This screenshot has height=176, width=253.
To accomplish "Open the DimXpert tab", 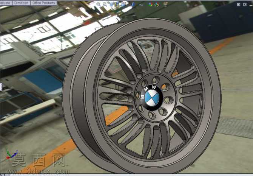I will (21, 3).
